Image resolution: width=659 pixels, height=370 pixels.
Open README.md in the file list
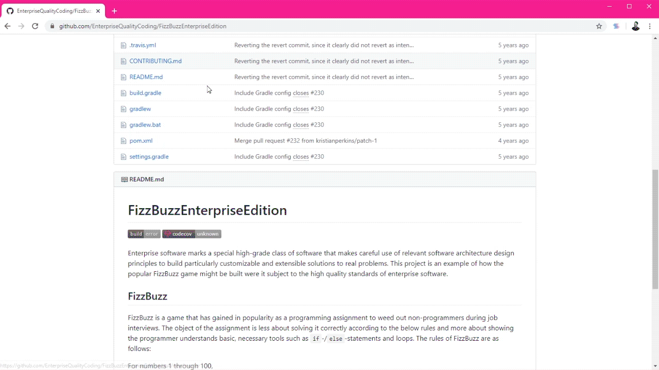pyautogui.click(x=146, y=77)
